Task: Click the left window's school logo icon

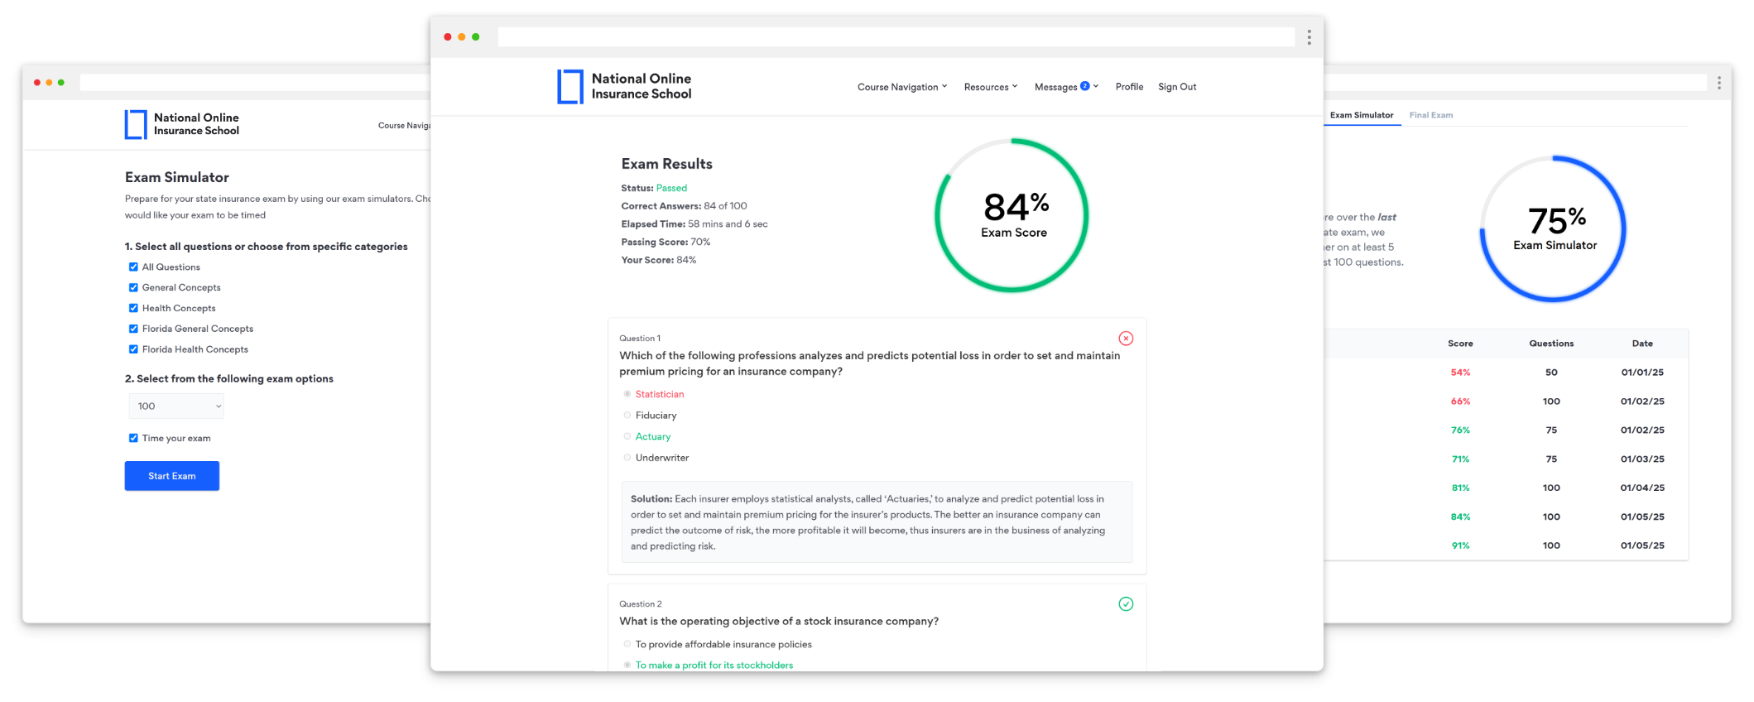Action: point(136,124)
